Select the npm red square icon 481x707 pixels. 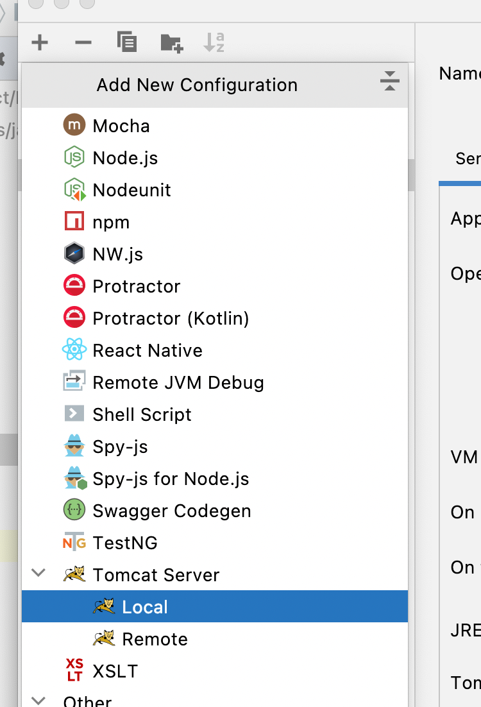pyautogui.click(x=74, y=221)
